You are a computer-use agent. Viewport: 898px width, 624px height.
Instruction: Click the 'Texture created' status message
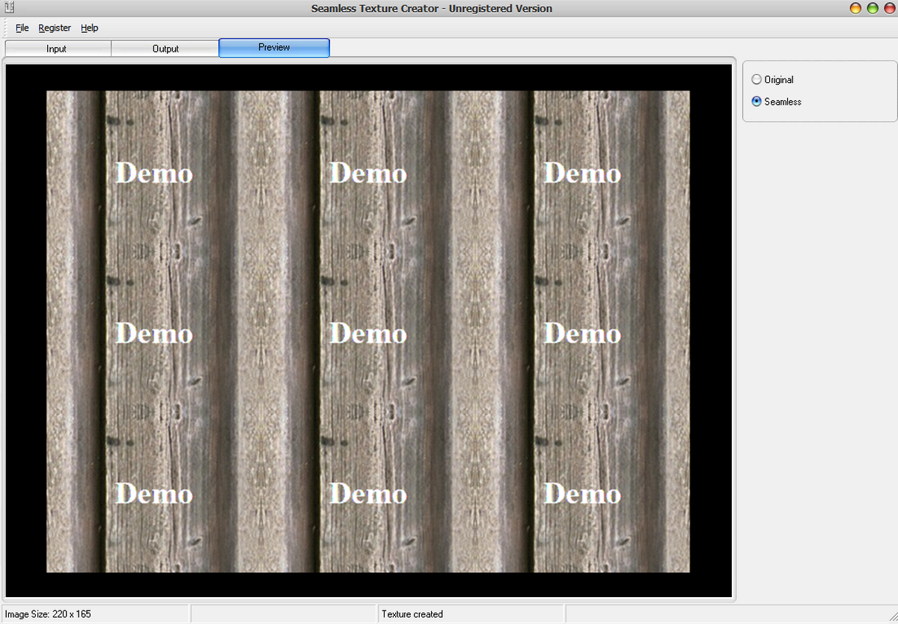pos(412,614)
